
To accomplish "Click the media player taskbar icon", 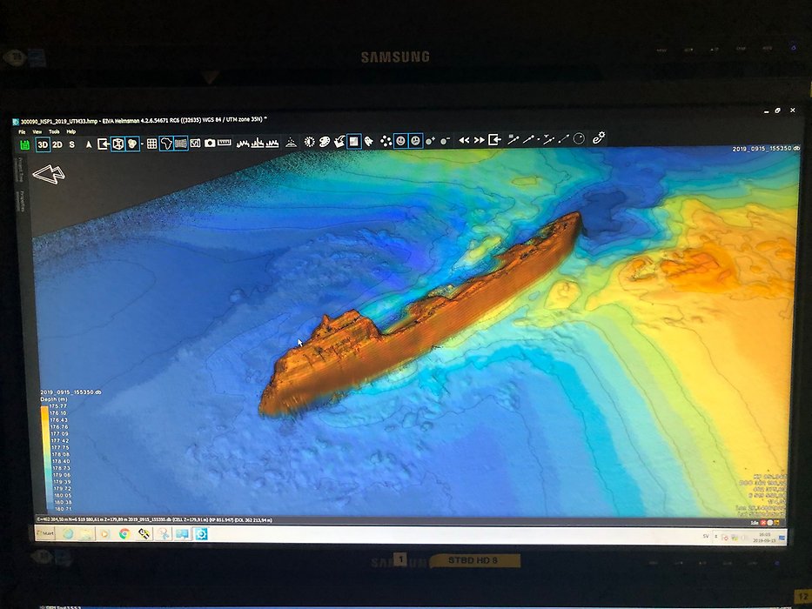I will pos(105,532).
